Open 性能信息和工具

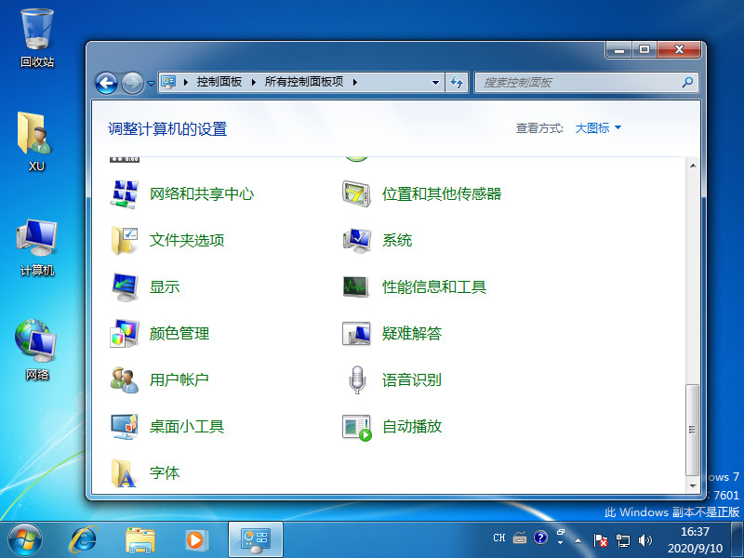click(432, 286)
